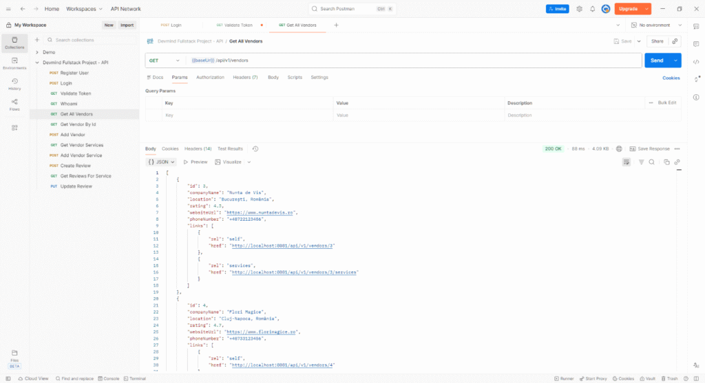The height and width of the screenshot is (383, 705).
Task: Click the Invite button
Action: tap(558, 9)
